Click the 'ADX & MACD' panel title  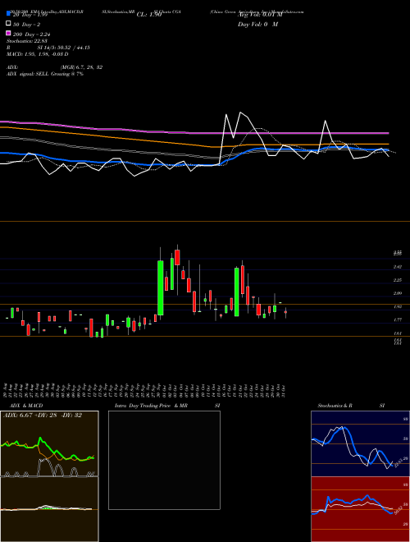[x=26, y=406]
